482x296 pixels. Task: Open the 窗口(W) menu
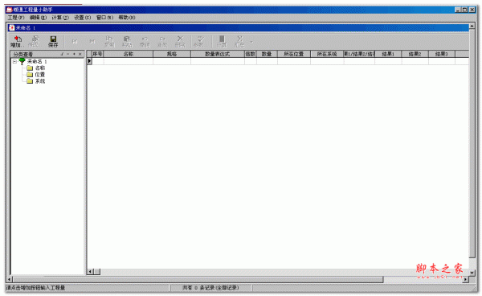[104, 18]
